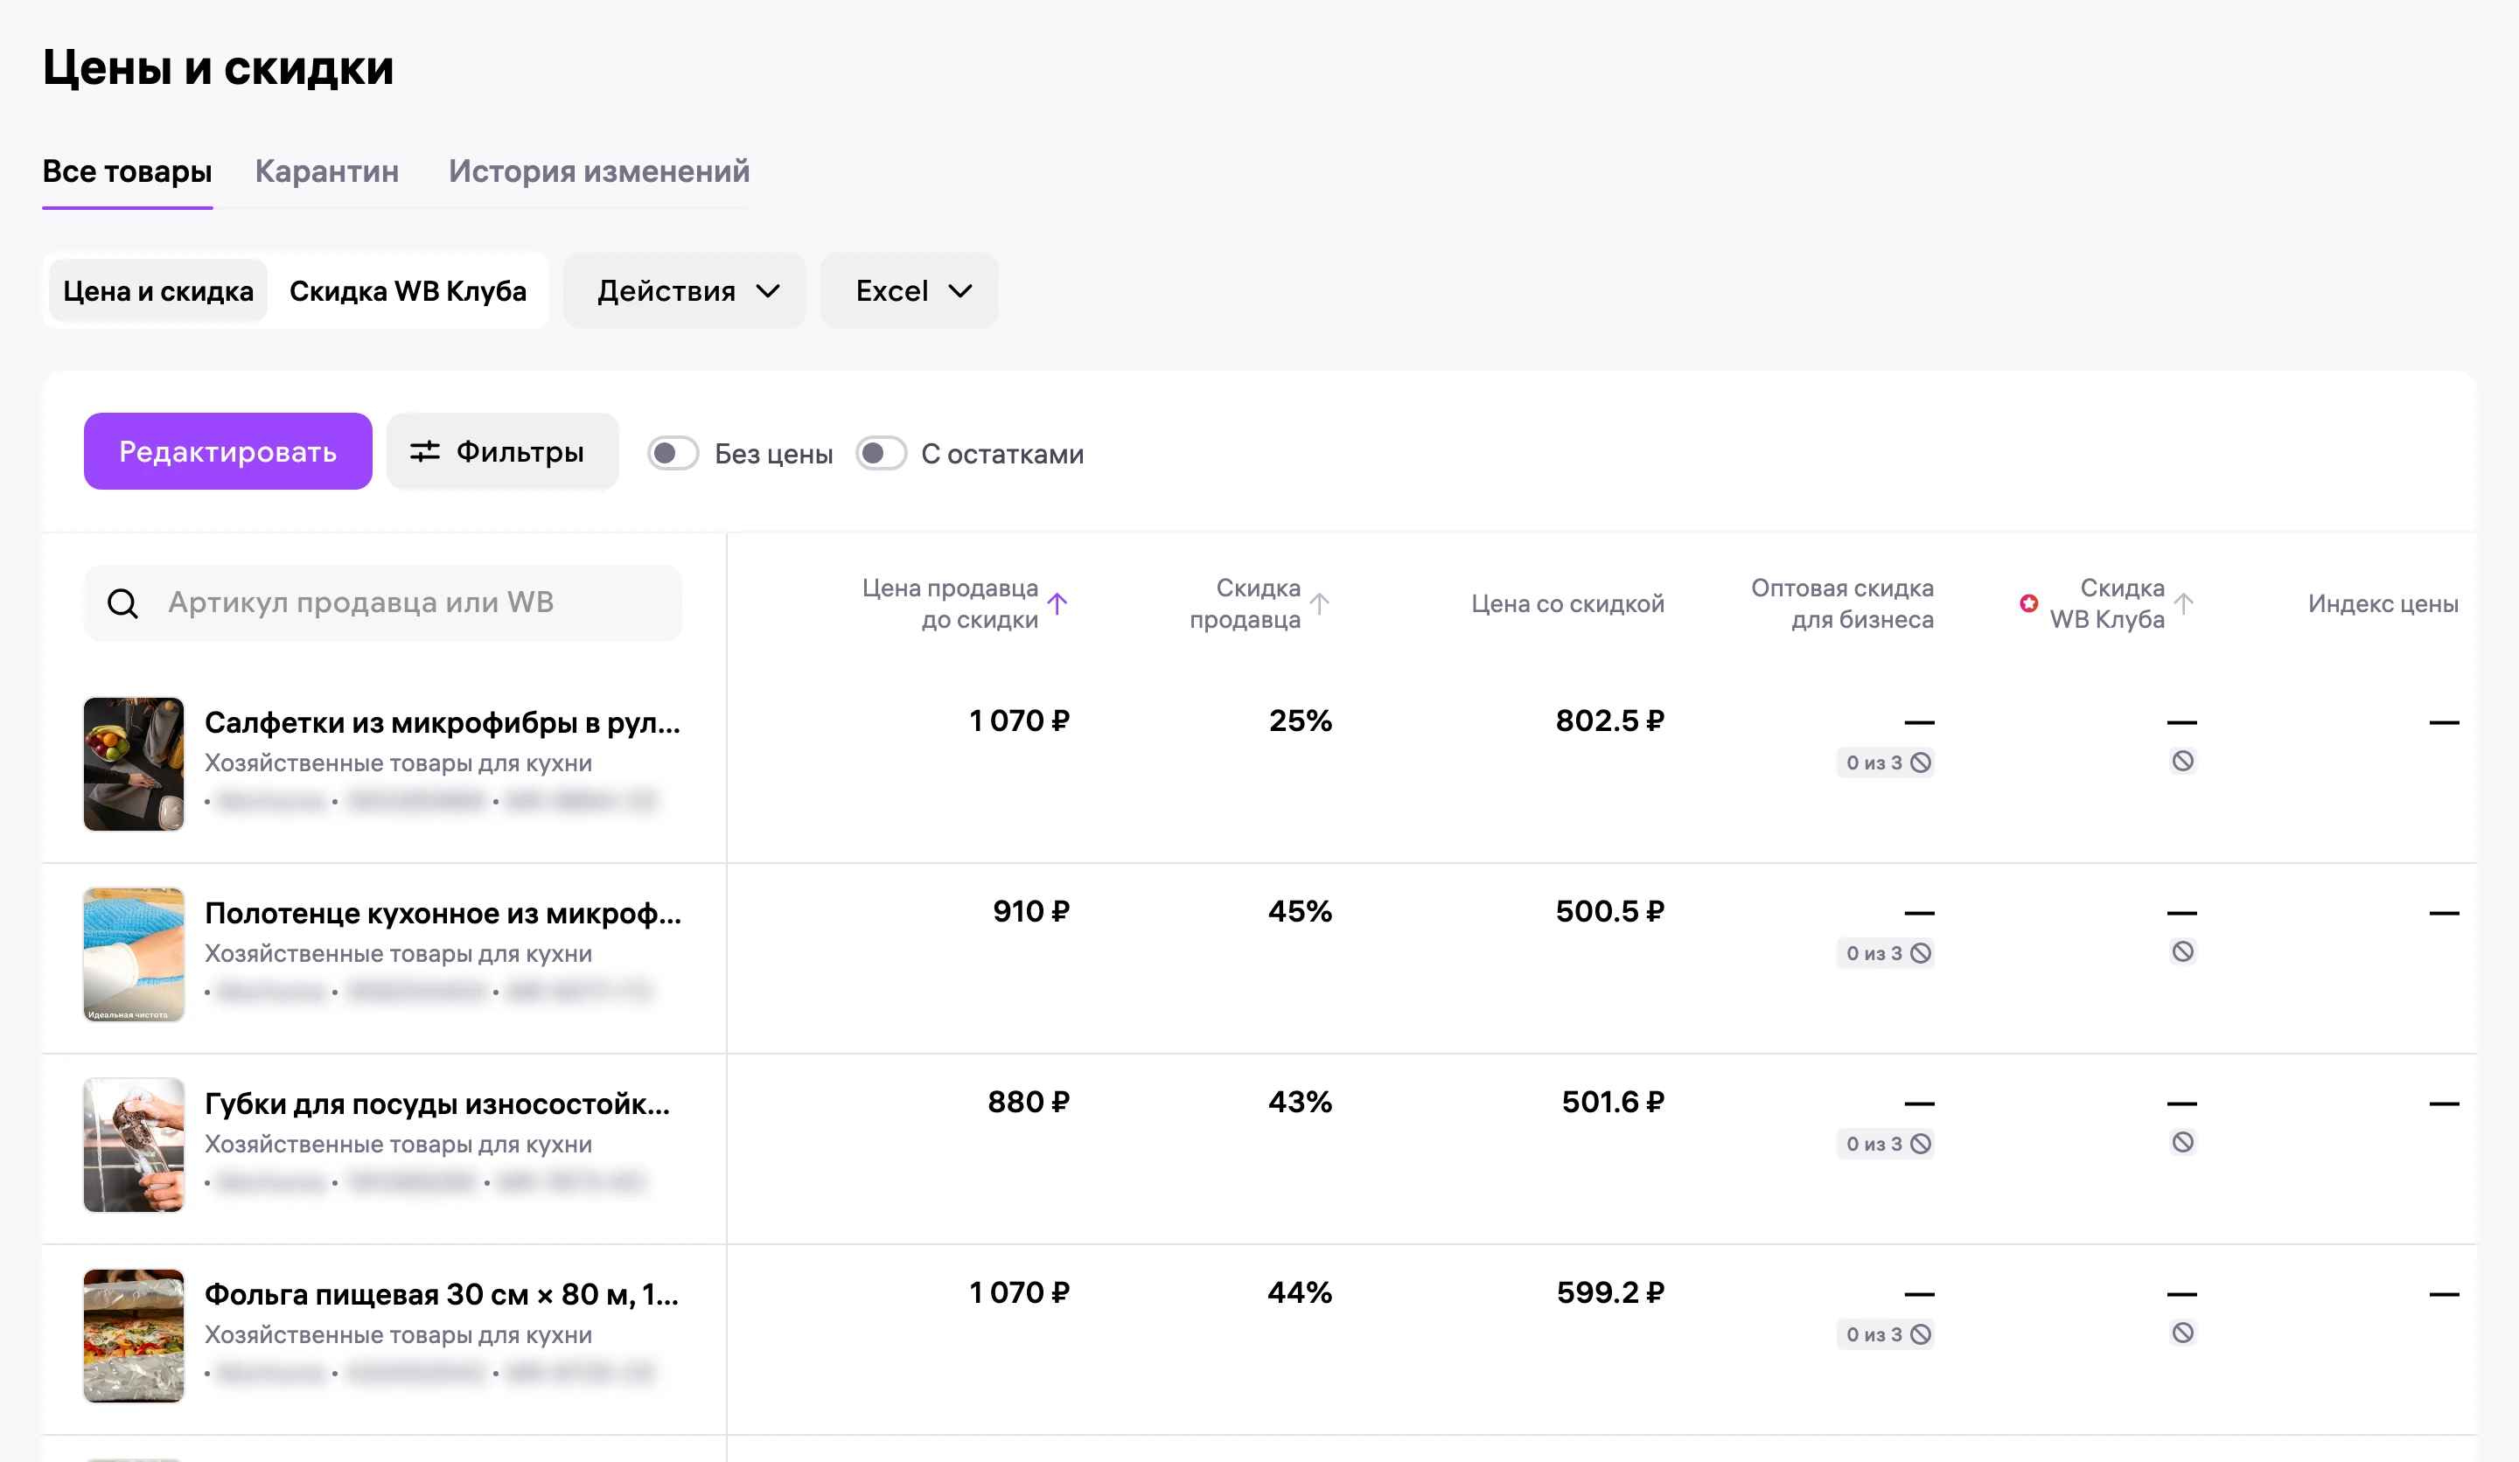Screen dimensions: 2519x1462
Task: Click the red WB Club badge icon
Action: [2028, 602]
